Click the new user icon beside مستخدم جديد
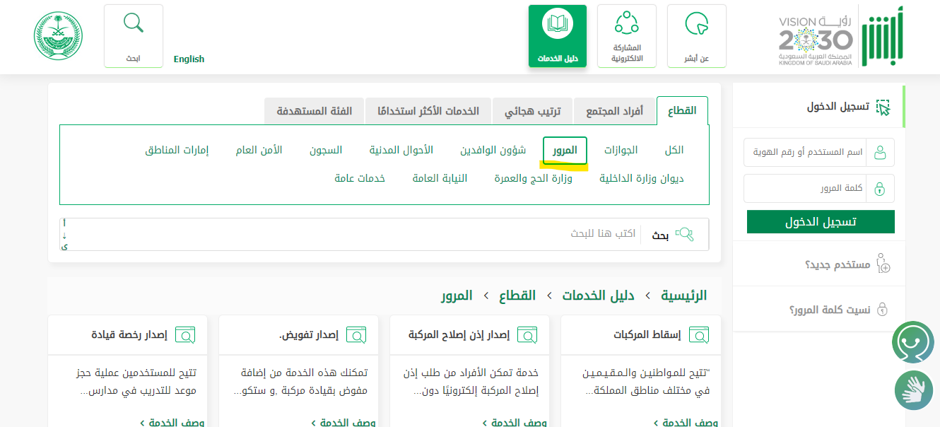The width and height of the screenshot is (940, 427). pyautogui.click(x=883, y=264)
